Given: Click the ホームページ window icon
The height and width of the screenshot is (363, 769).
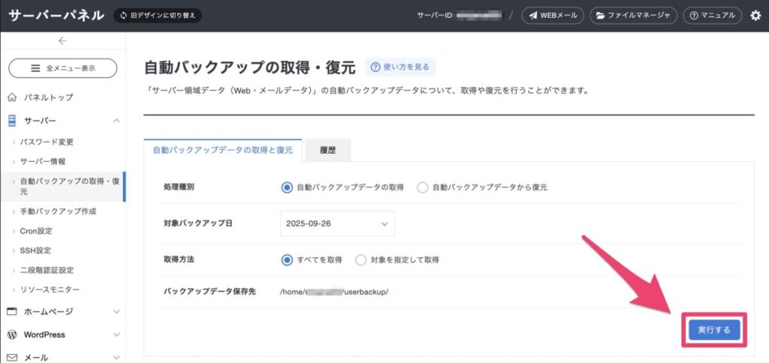Looking at the screenshot, I should pyautogui.click(x=13, y=311).
